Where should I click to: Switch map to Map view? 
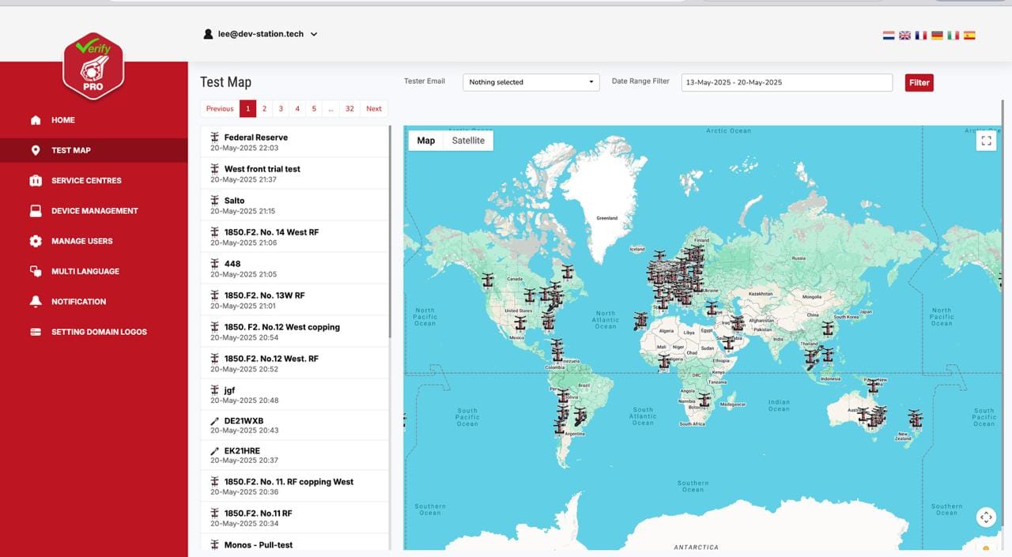click(x=425, y=141)
